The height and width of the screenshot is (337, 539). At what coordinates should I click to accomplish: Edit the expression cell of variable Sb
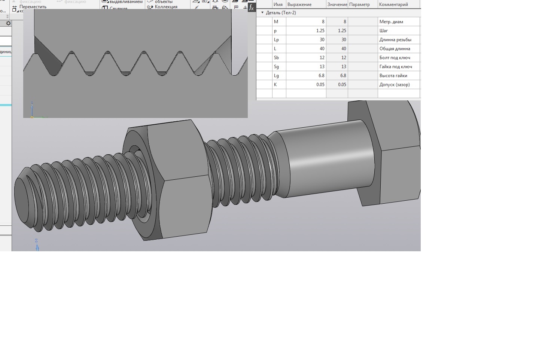pyautogui.click(x=306, y=58)
